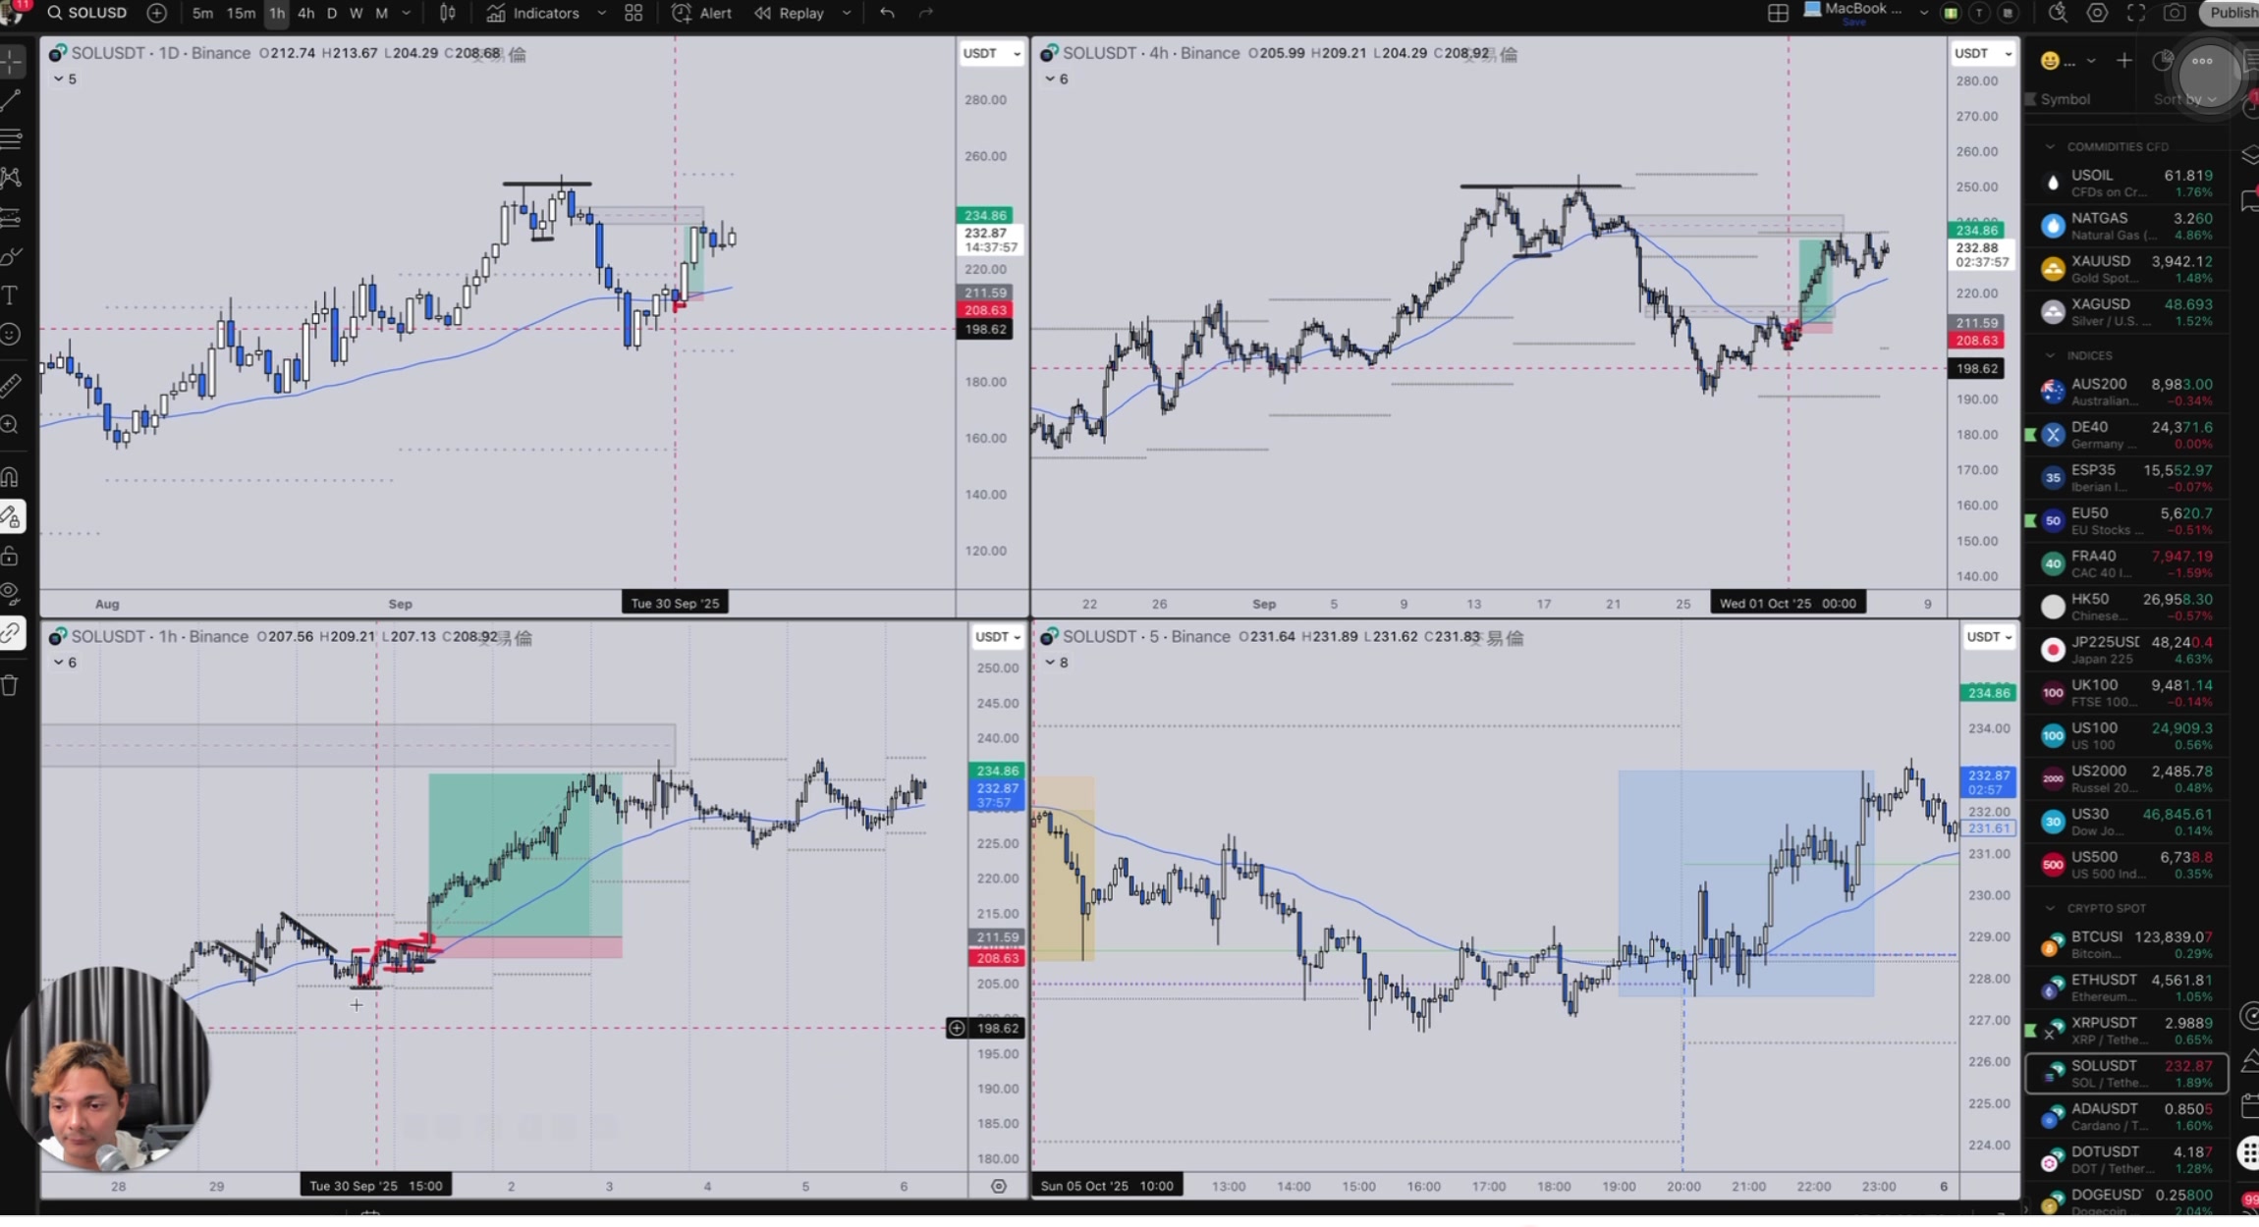Select the trend line drawing tool
Image resolution: width=2259 pixels, height=1227 pixels.
point(11,100)
